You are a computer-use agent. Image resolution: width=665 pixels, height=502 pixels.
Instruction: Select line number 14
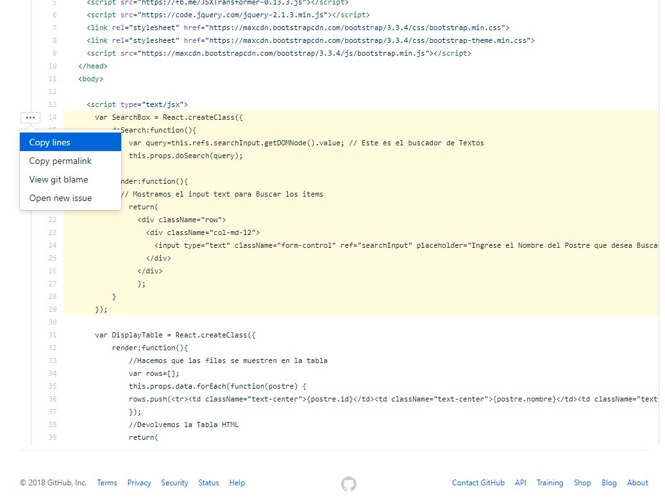[x=53, y=117]
